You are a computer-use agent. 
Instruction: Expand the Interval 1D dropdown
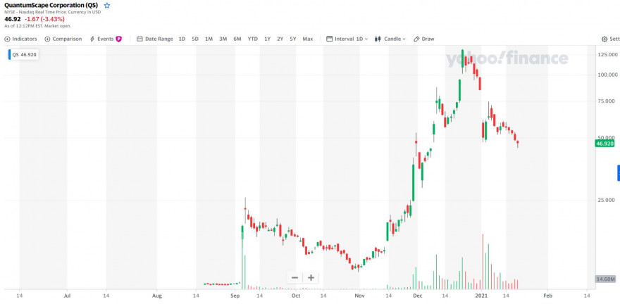point(347,39)
